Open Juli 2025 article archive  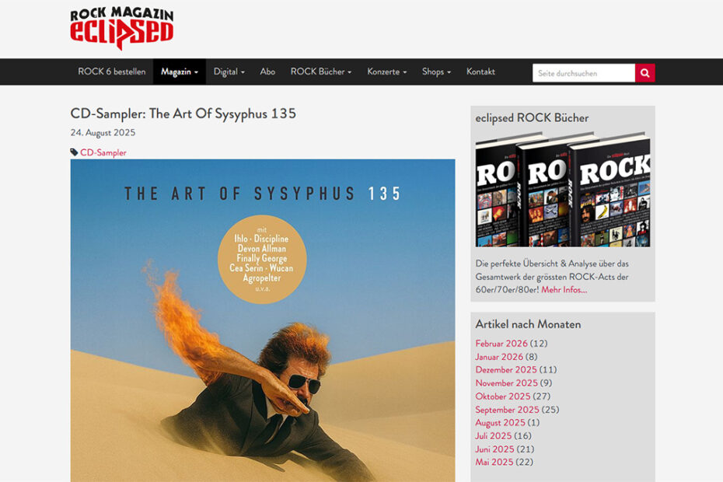(494, 436)
